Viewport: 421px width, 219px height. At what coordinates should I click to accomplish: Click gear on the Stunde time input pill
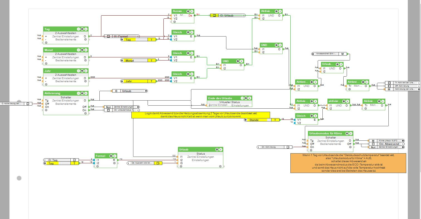pyautogui.click(x=246, y=120)
